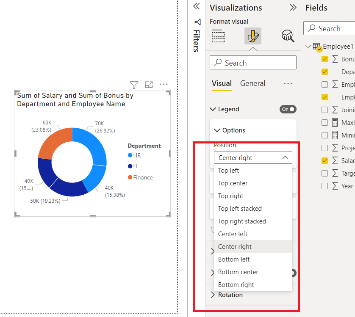Screen dimensions: 355x317
Task: Choose Top left stacked position
Action: pyautogui.click(x=253, y=208)
